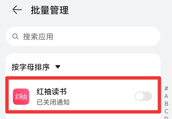
Task: Jump to index letter A
Action: (x=166, y=96)
